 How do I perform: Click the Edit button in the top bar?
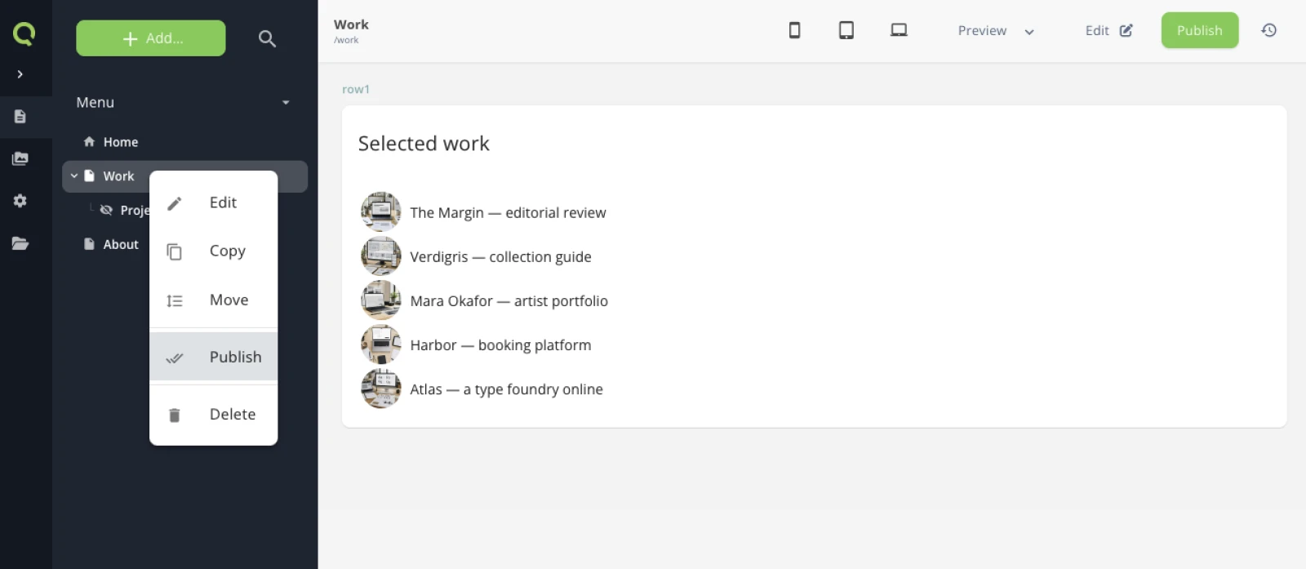coord(1108,31)
